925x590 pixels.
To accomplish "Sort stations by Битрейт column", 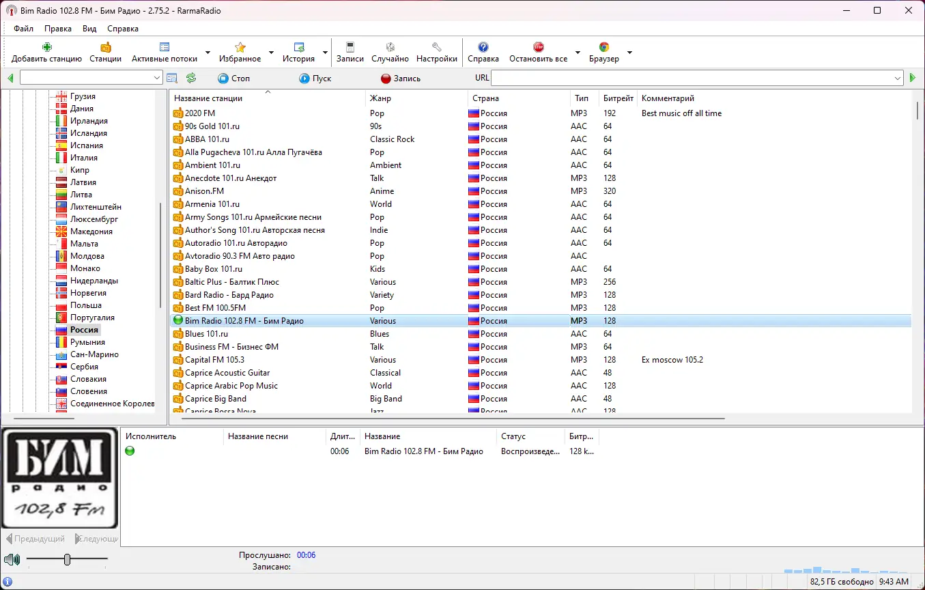I will click(x=618, y=98).
